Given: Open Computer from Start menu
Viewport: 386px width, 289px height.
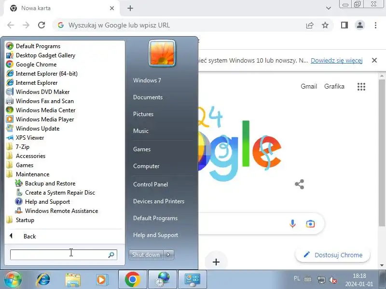Looking at the screenshot, I should [146, 166].
